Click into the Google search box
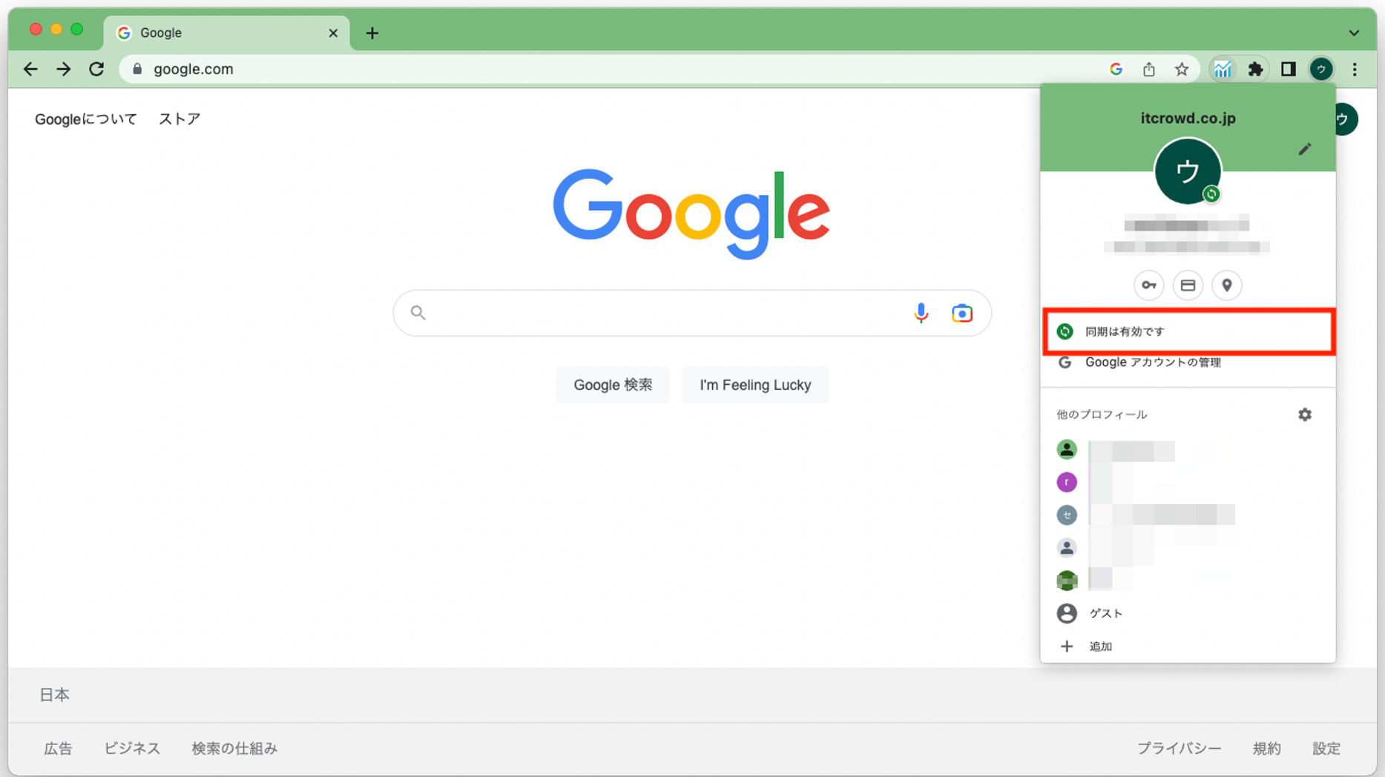The height and width of the screenshot is (777, 1385). tap(660, 314)
